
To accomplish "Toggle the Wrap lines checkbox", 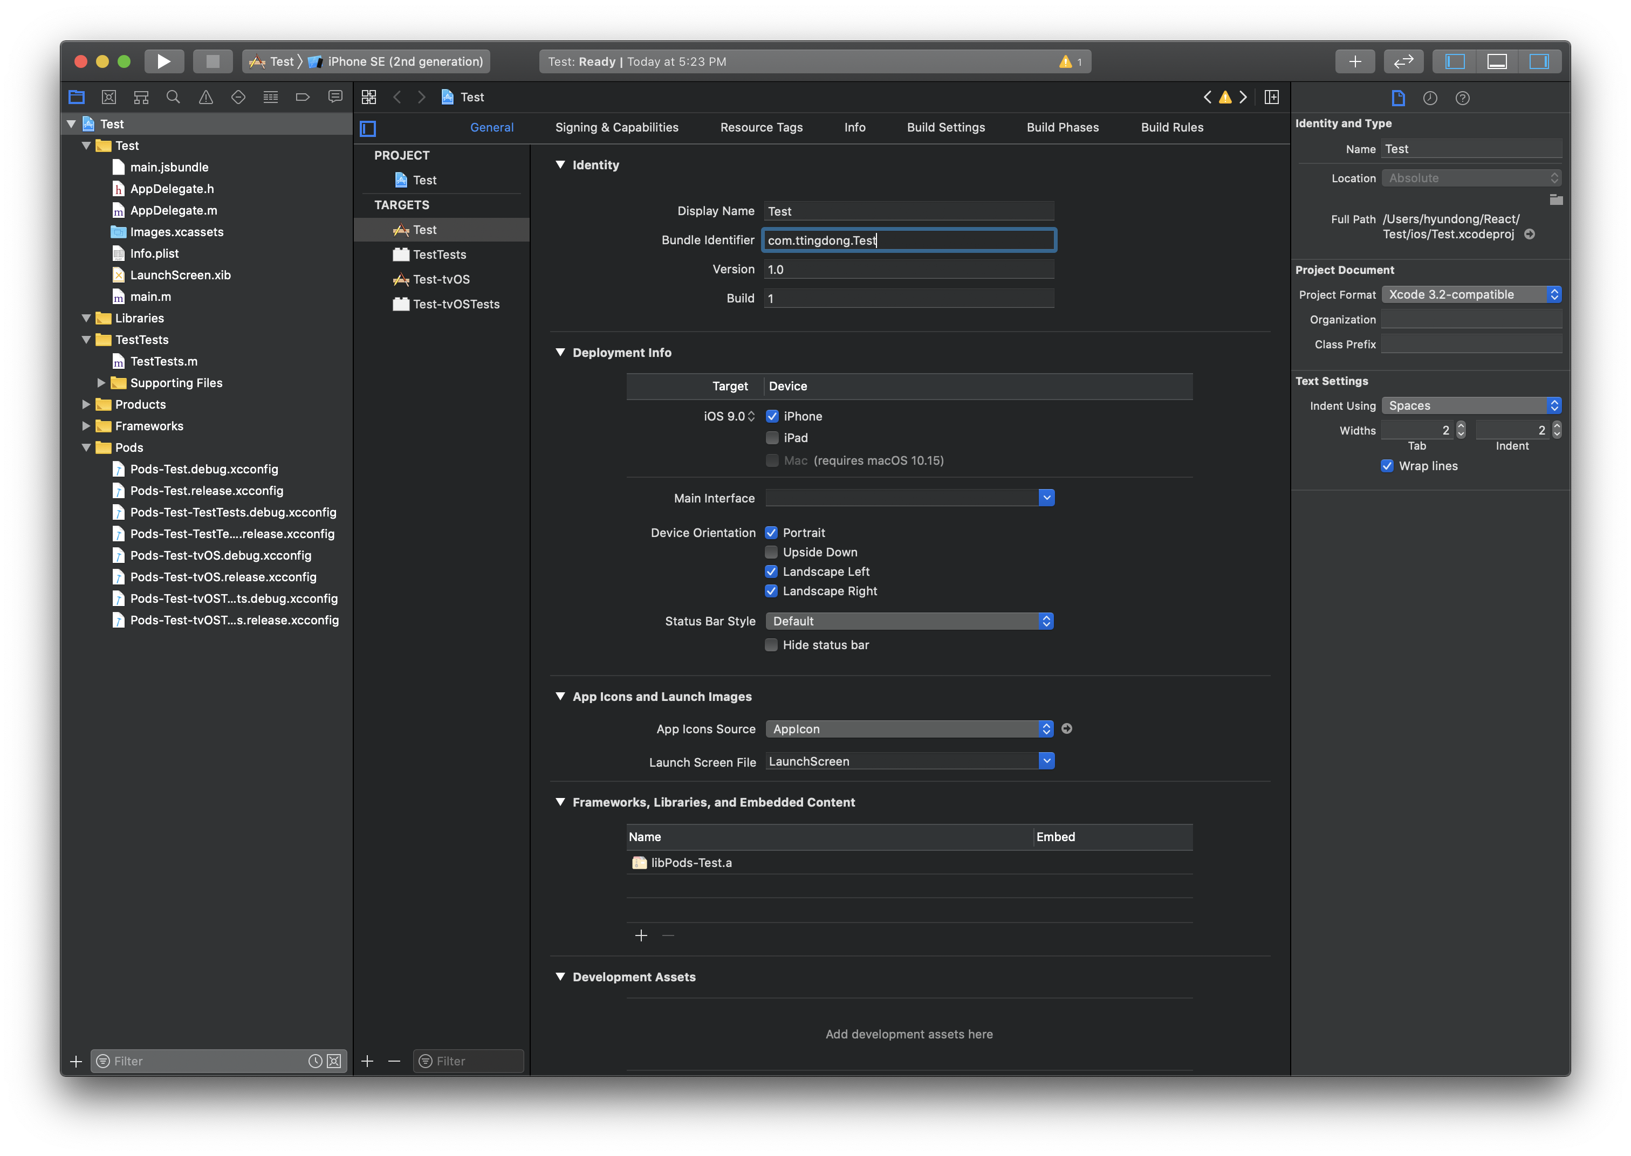I will [1387, 465].
